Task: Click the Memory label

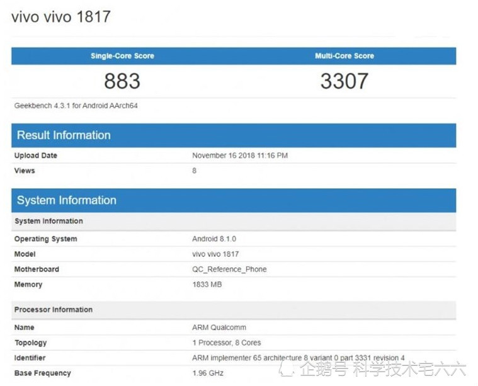Action: tap(28, 285)
